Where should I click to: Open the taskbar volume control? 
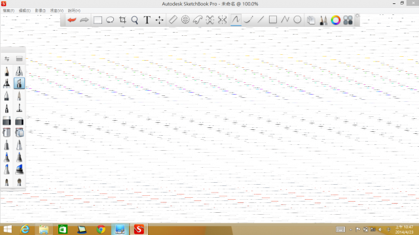(380, 229)
